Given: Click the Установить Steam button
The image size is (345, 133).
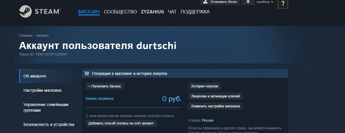Looking at the screenshot, I should 220,2.
